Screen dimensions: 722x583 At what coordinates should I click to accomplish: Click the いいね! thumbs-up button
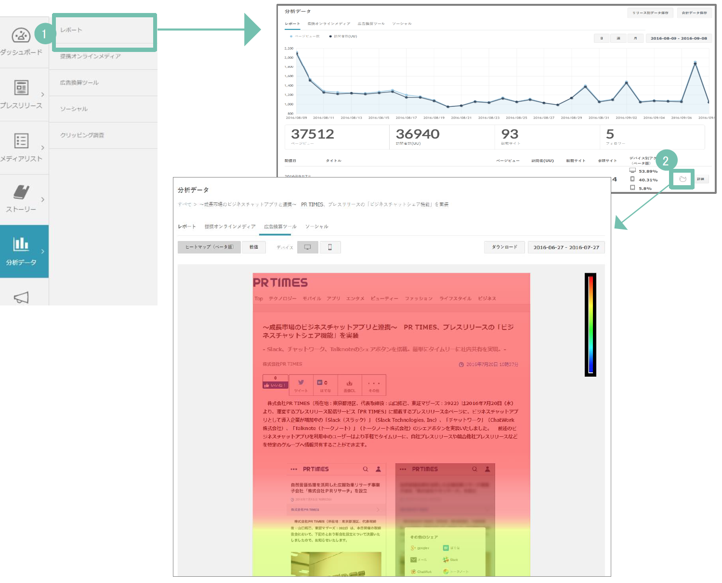tap(276, 385)
